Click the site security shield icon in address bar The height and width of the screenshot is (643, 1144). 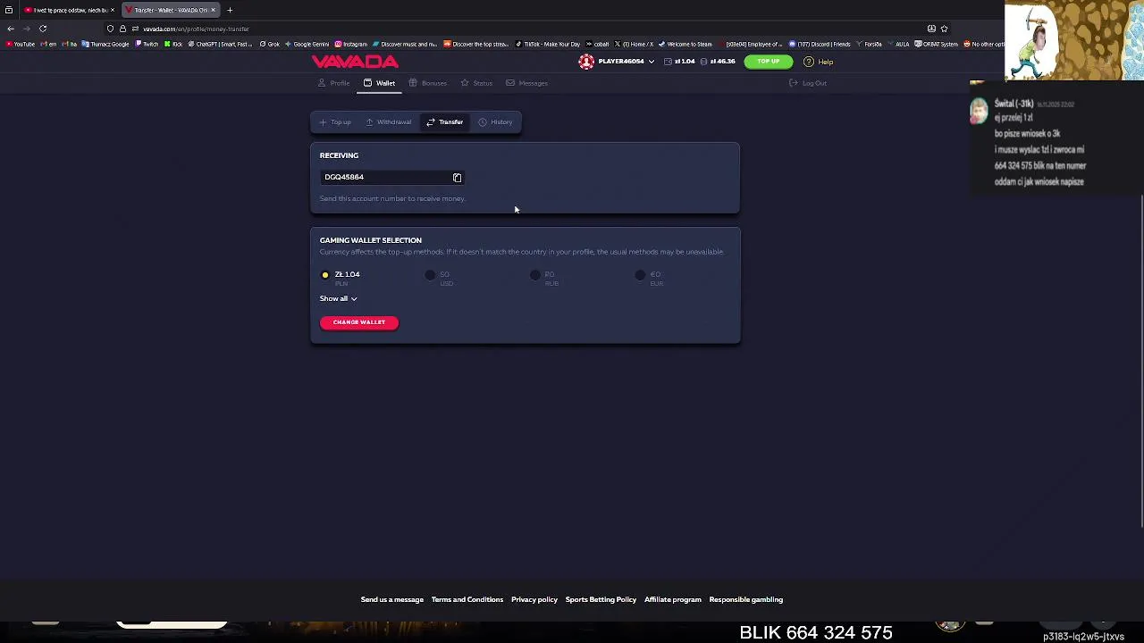(110, 29)
